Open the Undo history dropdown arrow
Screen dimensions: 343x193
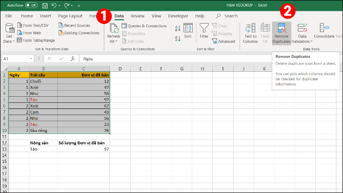(59, 6)
